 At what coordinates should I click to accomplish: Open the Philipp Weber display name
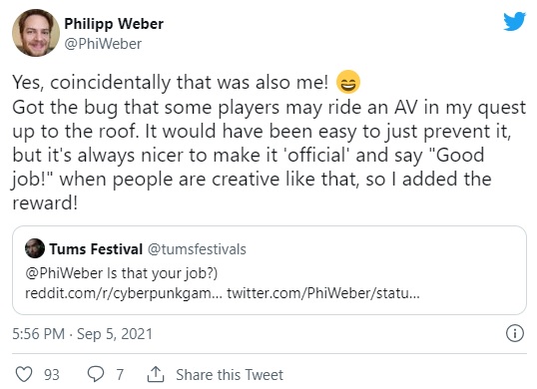[x=114, y=24]
